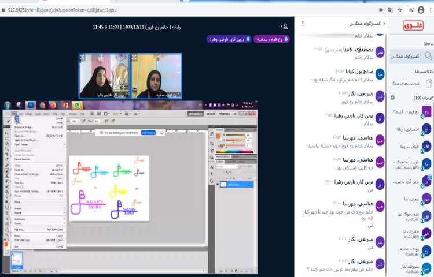Choose Open As Smart Object entry
The height and width of the screenshot is (277, 434).
pyautogui.click(x=39, y=140)
